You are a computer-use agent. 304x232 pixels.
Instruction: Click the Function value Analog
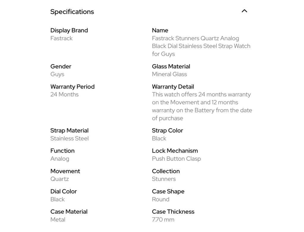tap(60, 159)
